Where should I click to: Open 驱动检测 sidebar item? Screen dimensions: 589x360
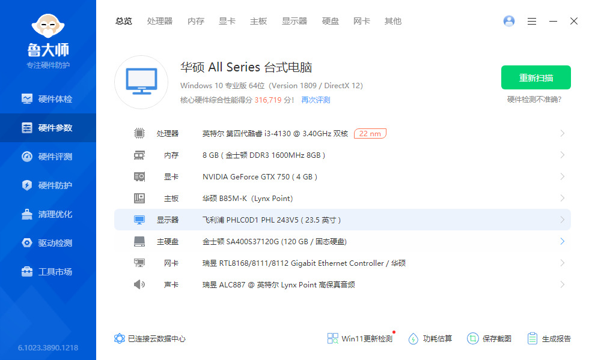[x=48, y=243]
